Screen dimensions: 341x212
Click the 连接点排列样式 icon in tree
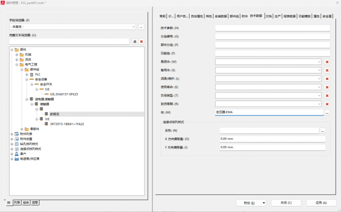pos(17,149)
